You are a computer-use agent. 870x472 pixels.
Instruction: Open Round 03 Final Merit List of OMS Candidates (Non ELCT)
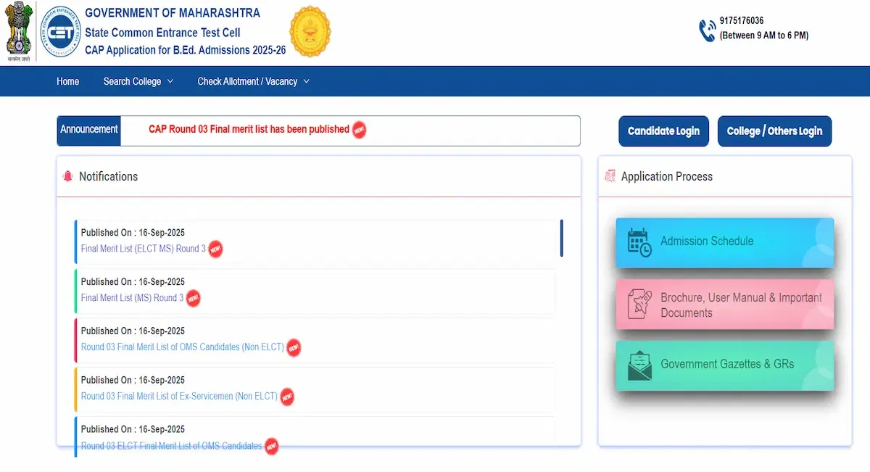tap(183, 347)
